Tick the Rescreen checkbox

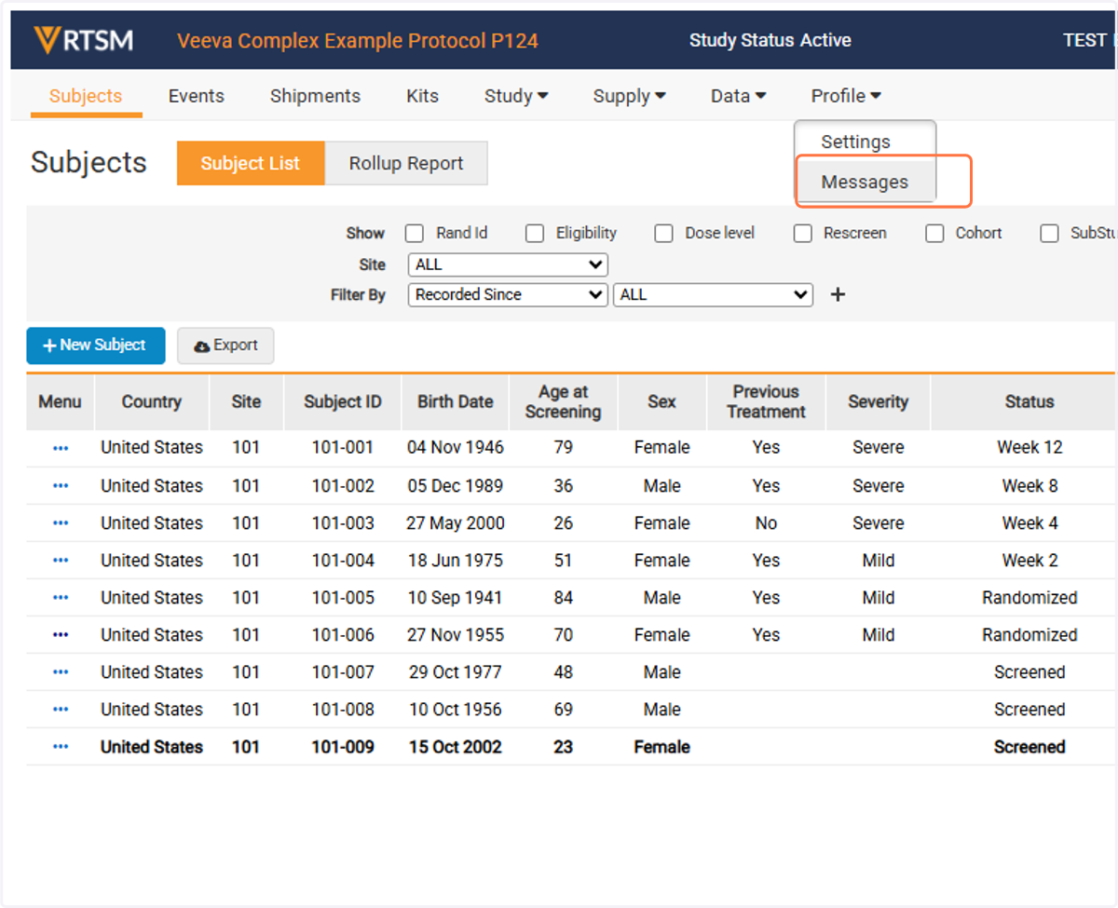coord(803,234)
